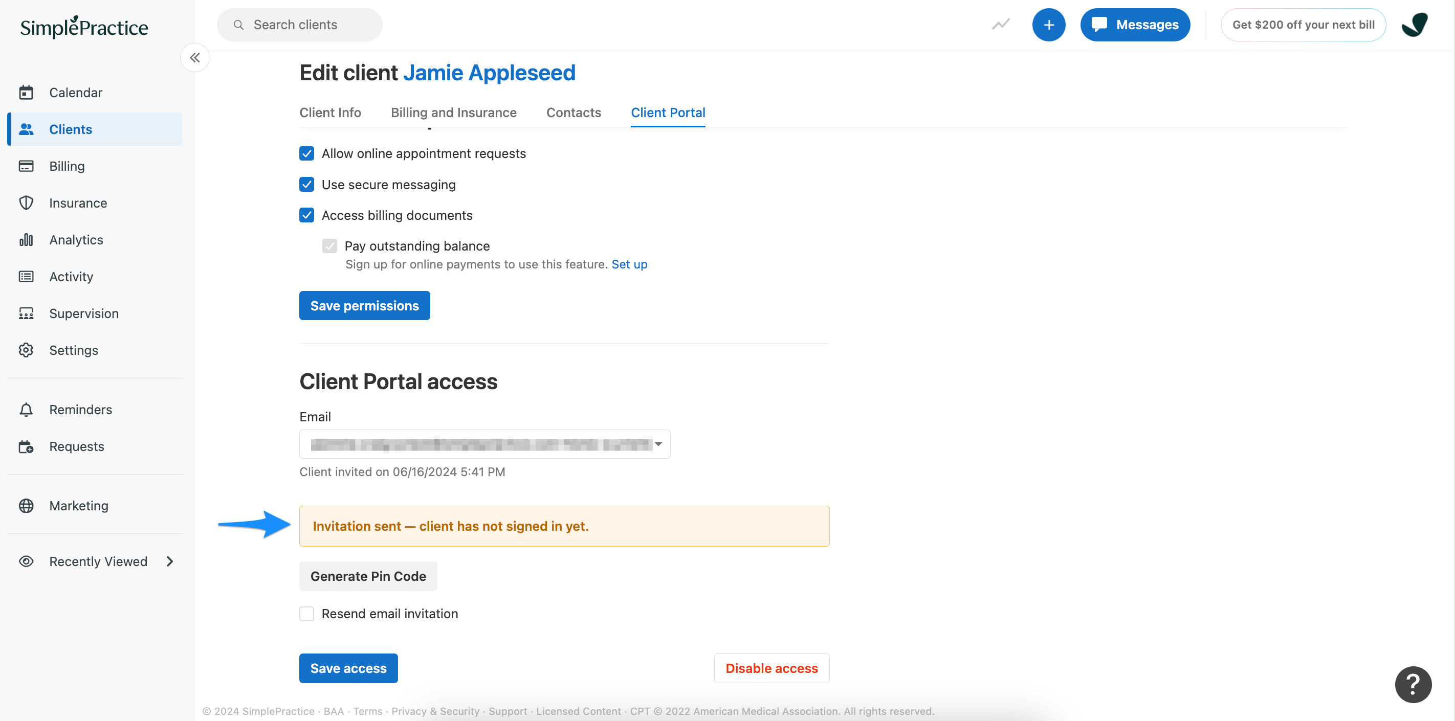Open the Licensed Content footer link
Screen dimensions: 1455x721
click(x=578, y=711)
